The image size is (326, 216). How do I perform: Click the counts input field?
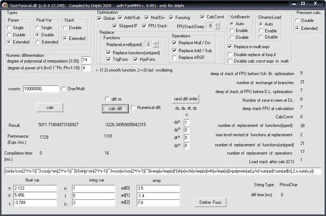click(41, 89)
